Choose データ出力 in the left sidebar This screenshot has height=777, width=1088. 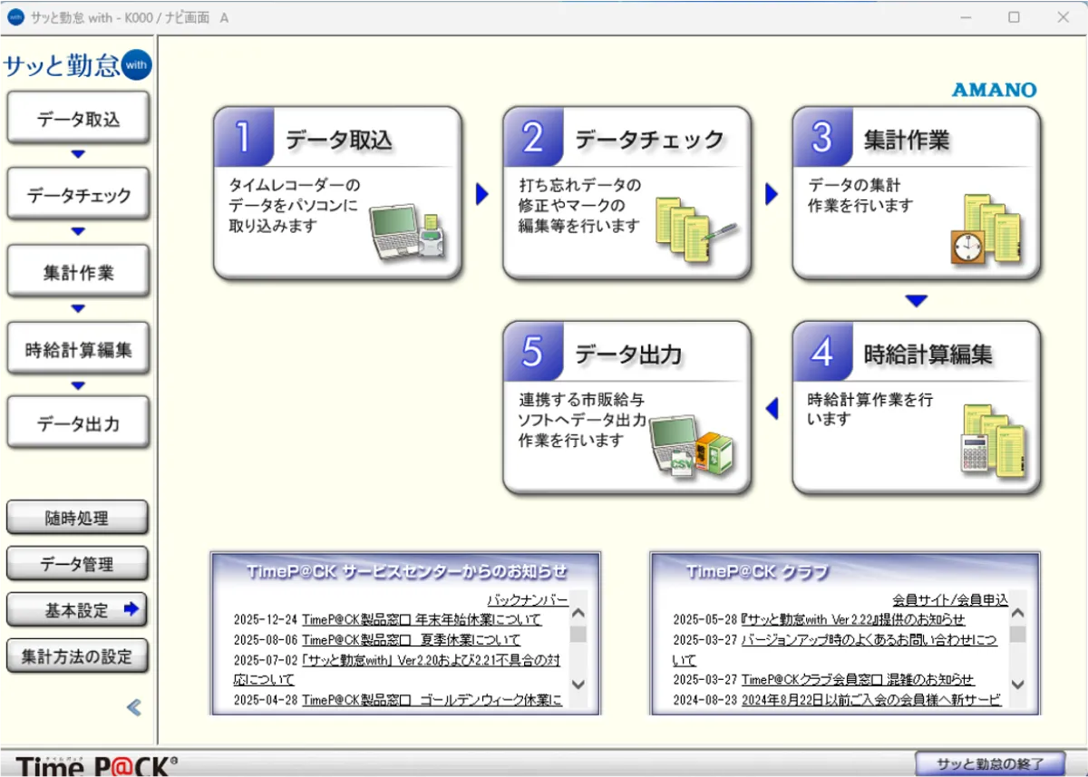[78, 422]
